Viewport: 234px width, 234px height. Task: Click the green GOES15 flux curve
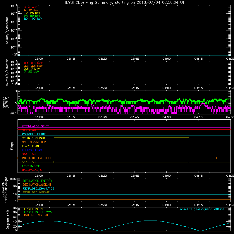point(124,101)
